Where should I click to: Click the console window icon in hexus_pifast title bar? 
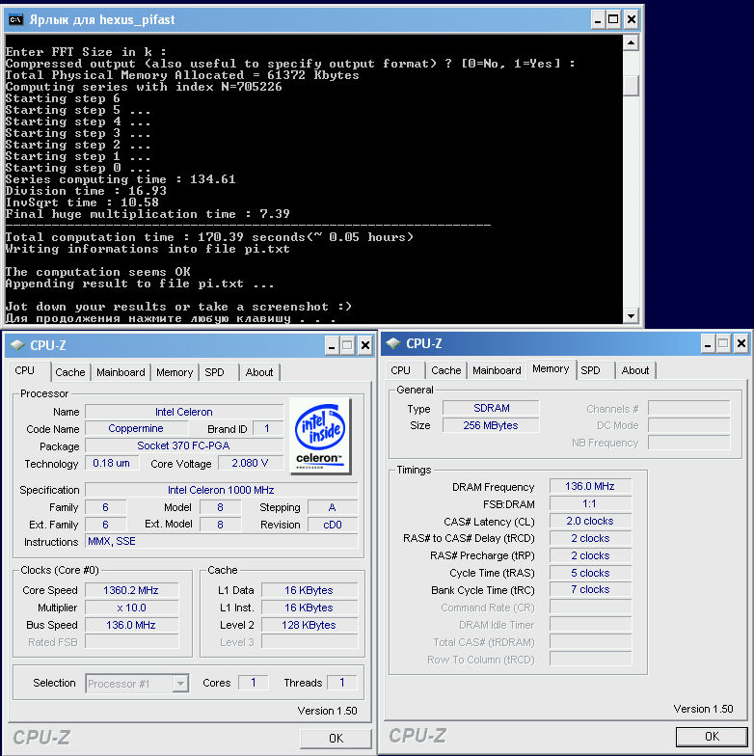(15, 19)
